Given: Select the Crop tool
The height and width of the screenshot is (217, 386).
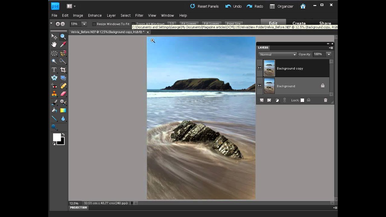Looking at the screenshot, I should pos(63,70).
